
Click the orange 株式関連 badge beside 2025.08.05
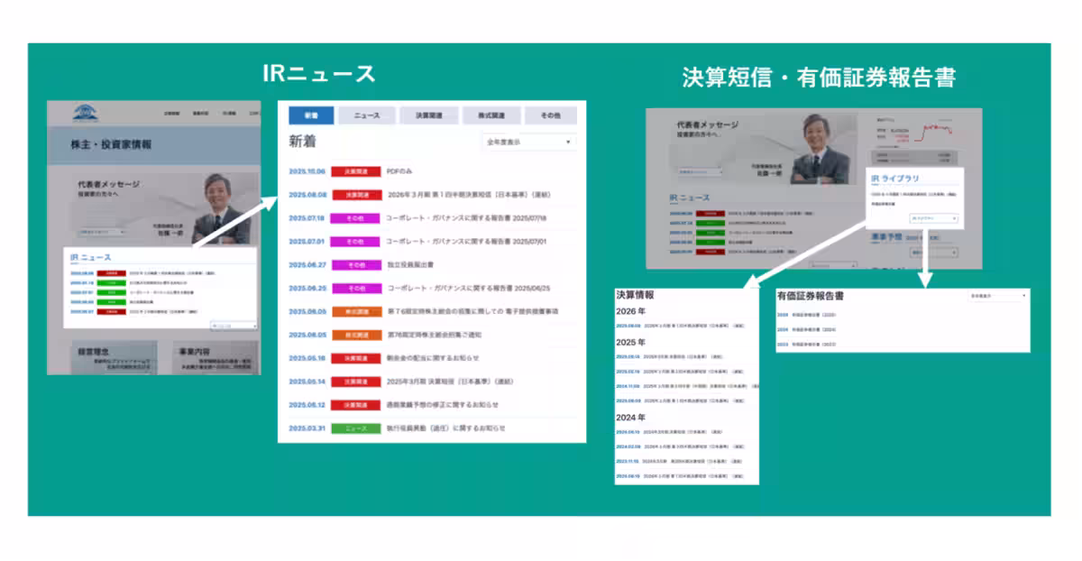coord(355,314)
